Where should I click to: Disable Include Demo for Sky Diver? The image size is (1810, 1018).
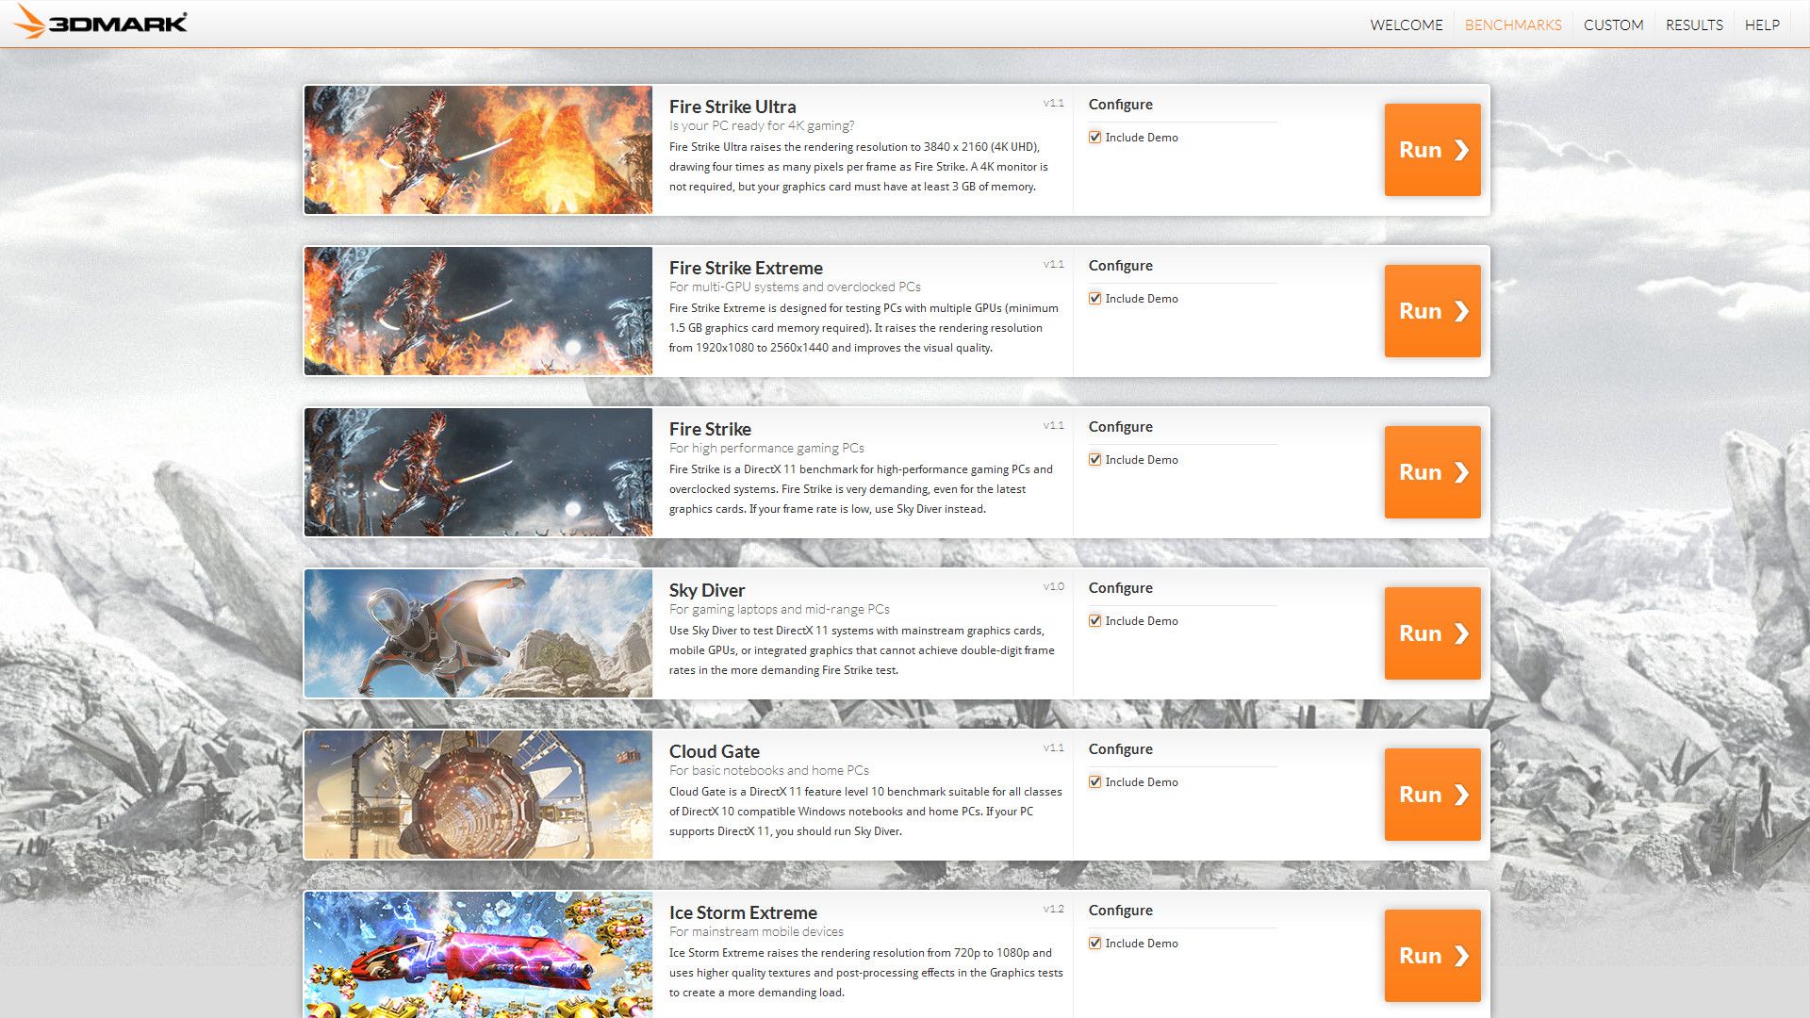pos(1095,621)
